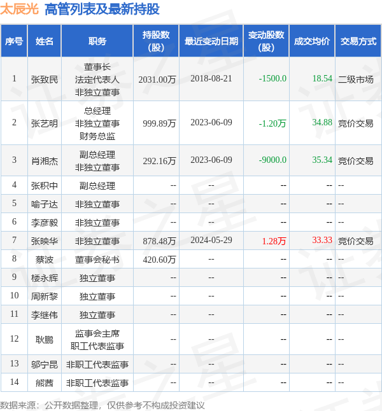Click the 交易方式 column header

pos(358,41)
